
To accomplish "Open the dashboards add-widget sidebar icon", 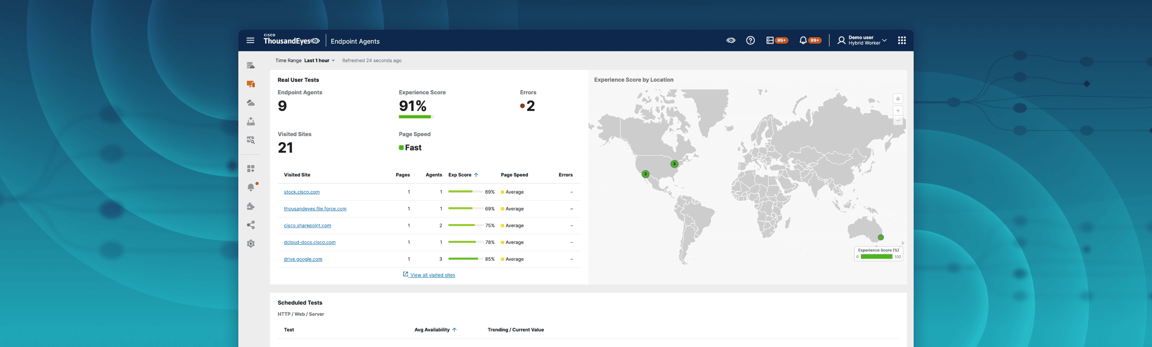I will click(x=251, y=169).
